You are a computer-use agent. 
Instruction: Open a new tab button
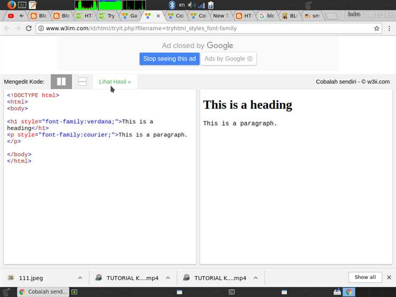332,16
